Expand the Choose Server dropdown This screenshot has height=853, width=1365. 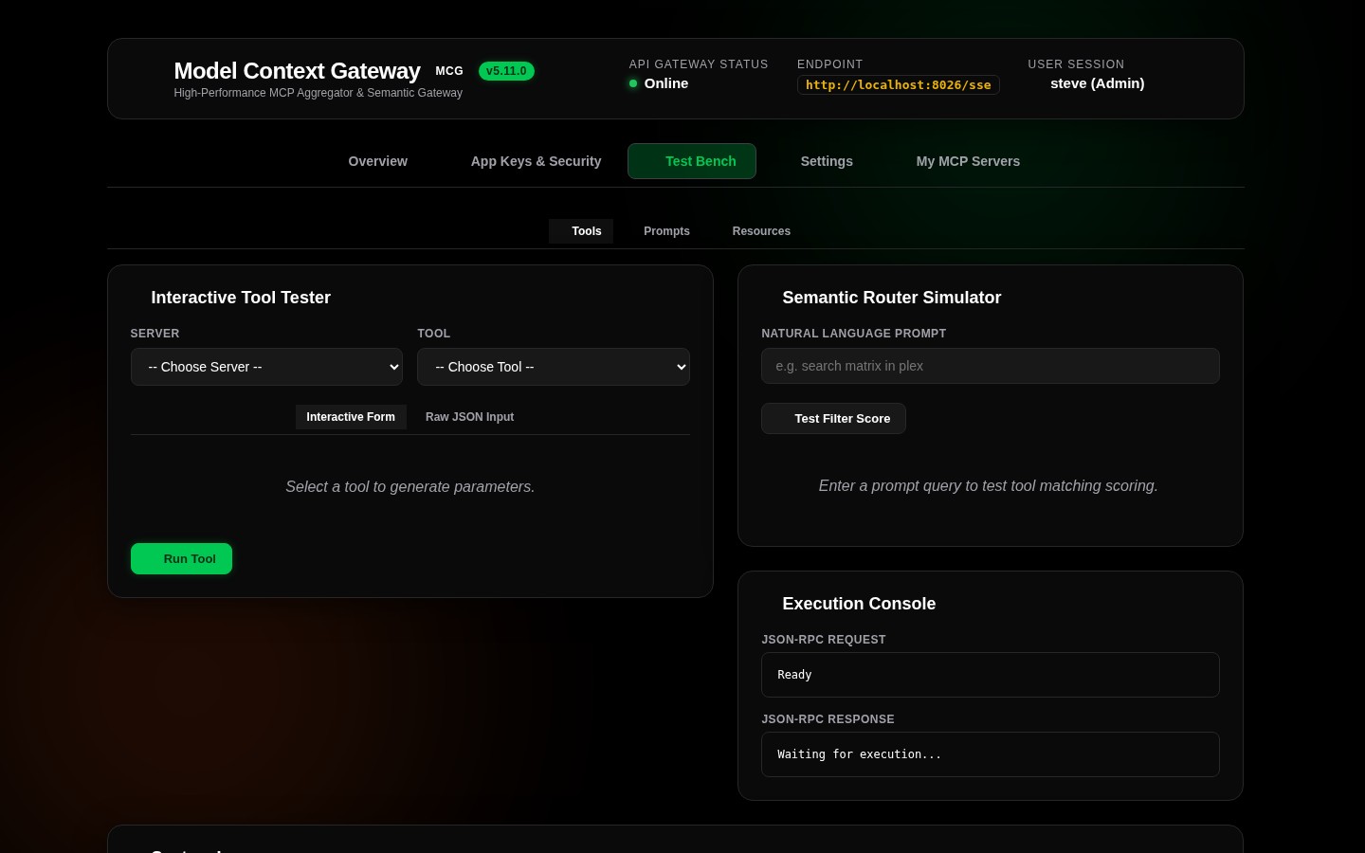[266, 367]
